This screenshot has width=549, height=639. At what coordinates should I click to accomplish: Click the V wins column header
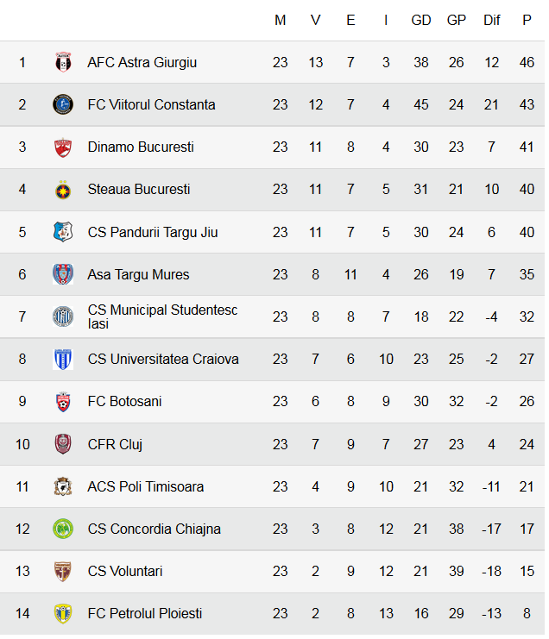(x=316, y=20)
